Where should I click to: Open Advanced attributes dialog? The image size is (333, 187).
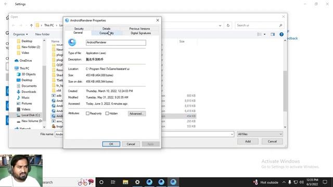(x=136, y=114)
